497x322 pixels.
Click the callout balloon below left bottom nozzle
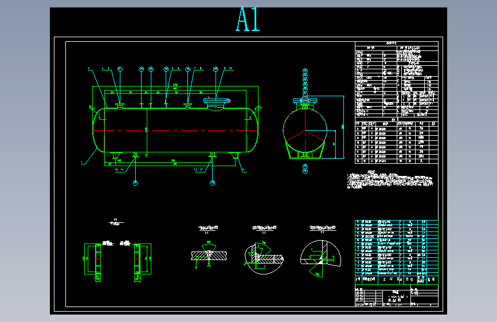135,183
